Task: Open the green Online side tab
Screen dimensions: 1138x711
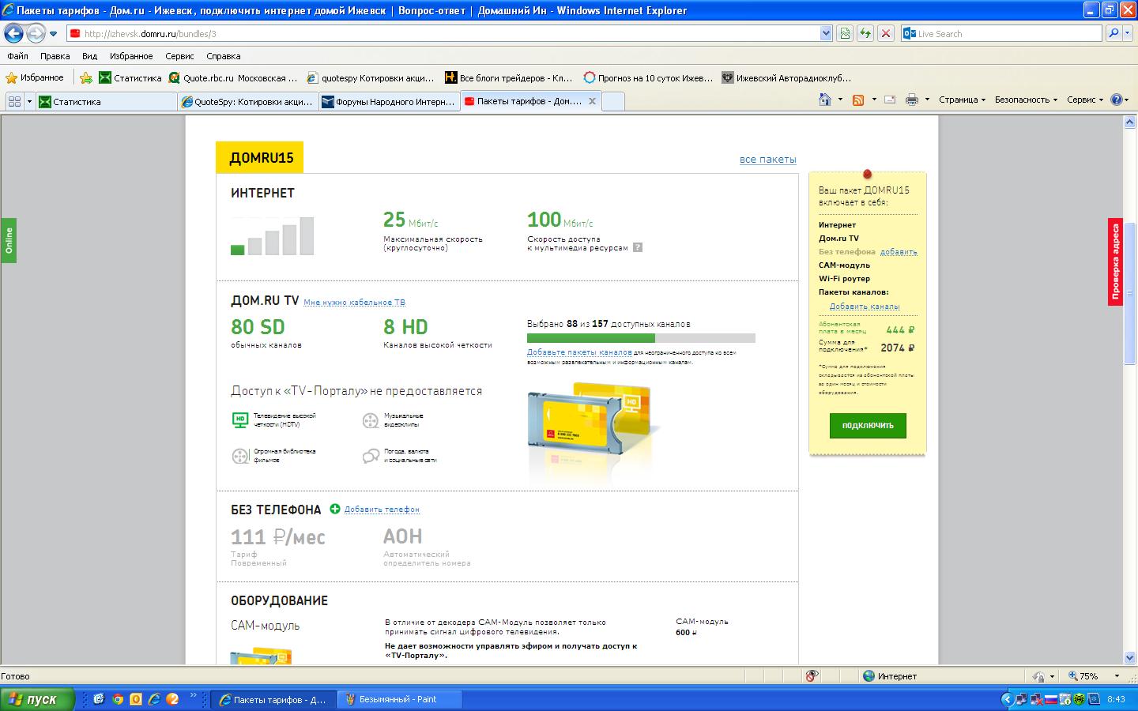Action: point(9,240)
